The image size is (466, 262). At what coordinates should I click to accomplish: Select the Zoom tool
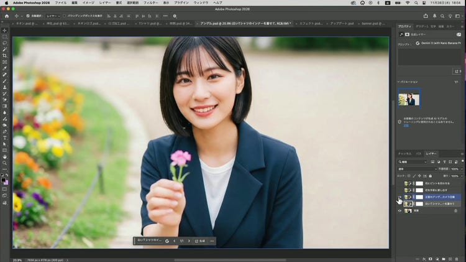[5, 162]
